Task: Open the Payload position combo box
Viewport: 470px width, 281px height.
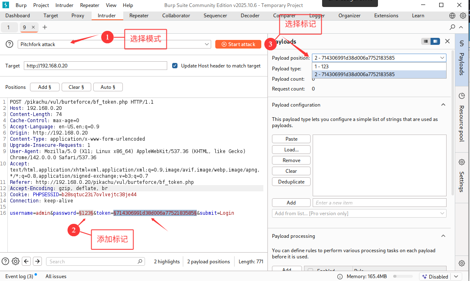Action: coord(379,58)
